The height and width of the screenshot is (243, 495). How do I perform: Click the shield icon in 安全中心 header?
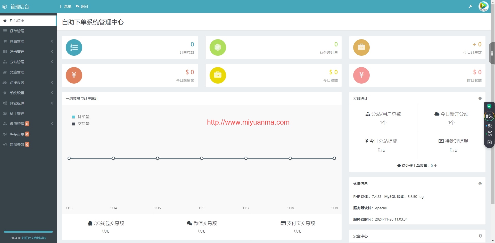(x=480, y=236)
